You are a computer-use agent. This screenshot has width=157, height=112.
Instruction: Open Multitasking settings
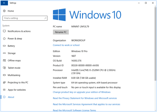pos(14,75)
